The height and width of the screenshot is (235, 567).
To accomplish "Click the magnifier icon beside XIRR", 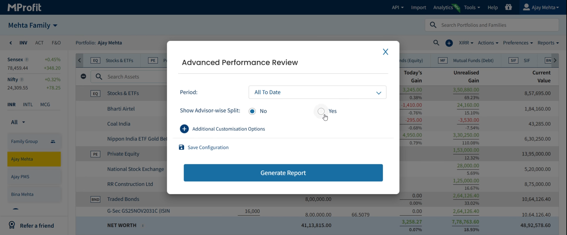I will pyautogui.click(x=436, y=43).
